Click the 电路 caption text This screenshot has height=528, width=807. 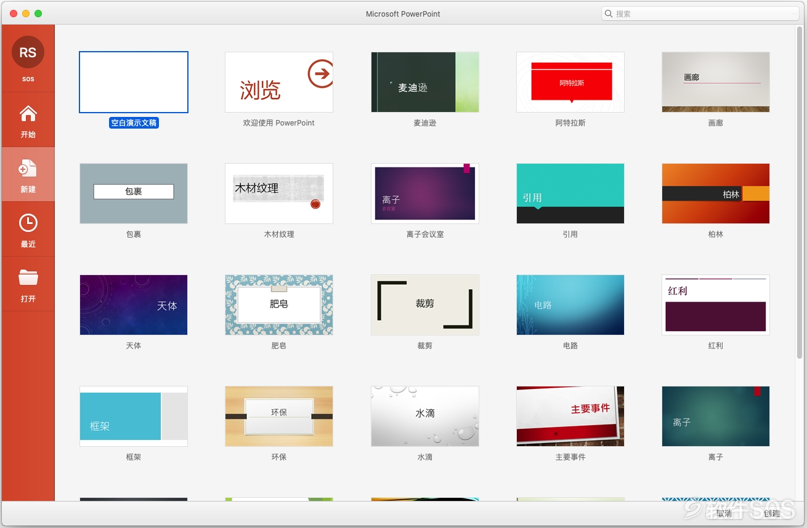point(570,346)
